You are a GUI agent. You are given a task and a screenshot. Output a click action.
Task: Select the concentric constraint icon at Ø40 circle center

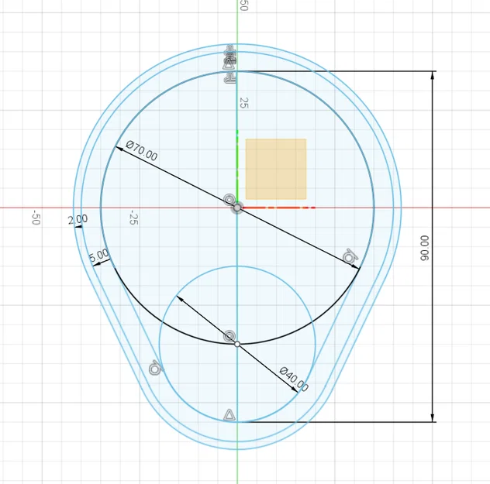(x=229, y=336)
